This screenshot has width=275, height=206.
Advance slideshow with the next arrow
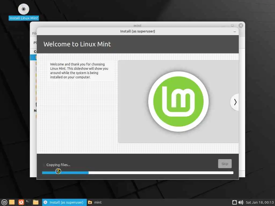click(x=235, y=102)
